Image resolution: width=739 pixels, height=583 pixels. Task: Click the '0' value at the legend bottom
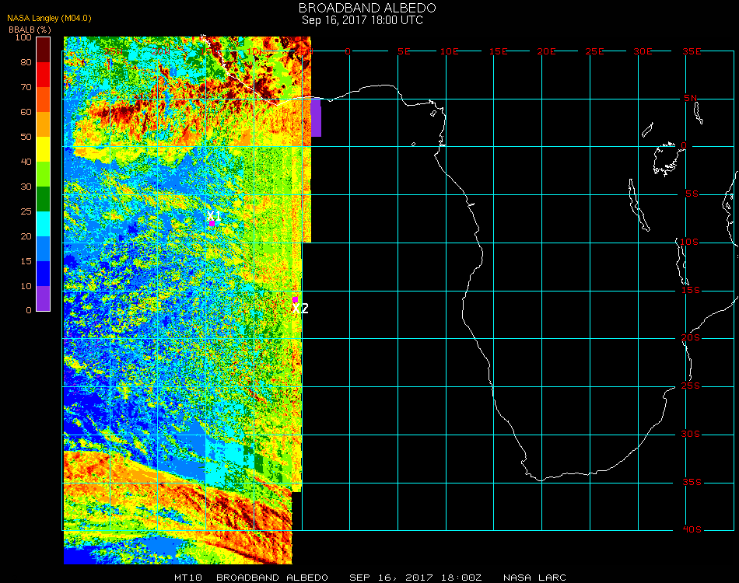[x=29, y=310]
